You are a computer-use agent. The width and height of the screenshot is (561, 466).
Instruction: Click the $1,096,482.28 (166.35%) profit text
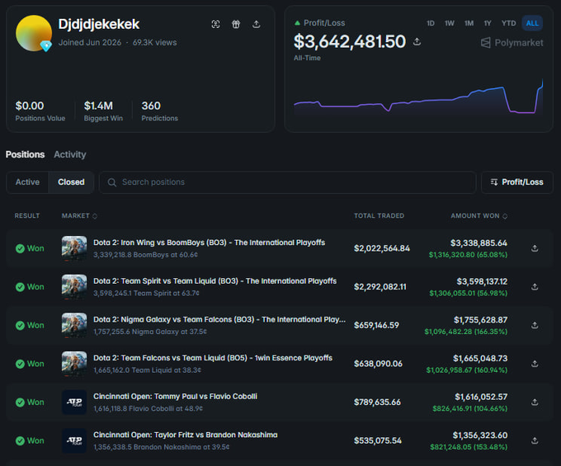point(466,332)
